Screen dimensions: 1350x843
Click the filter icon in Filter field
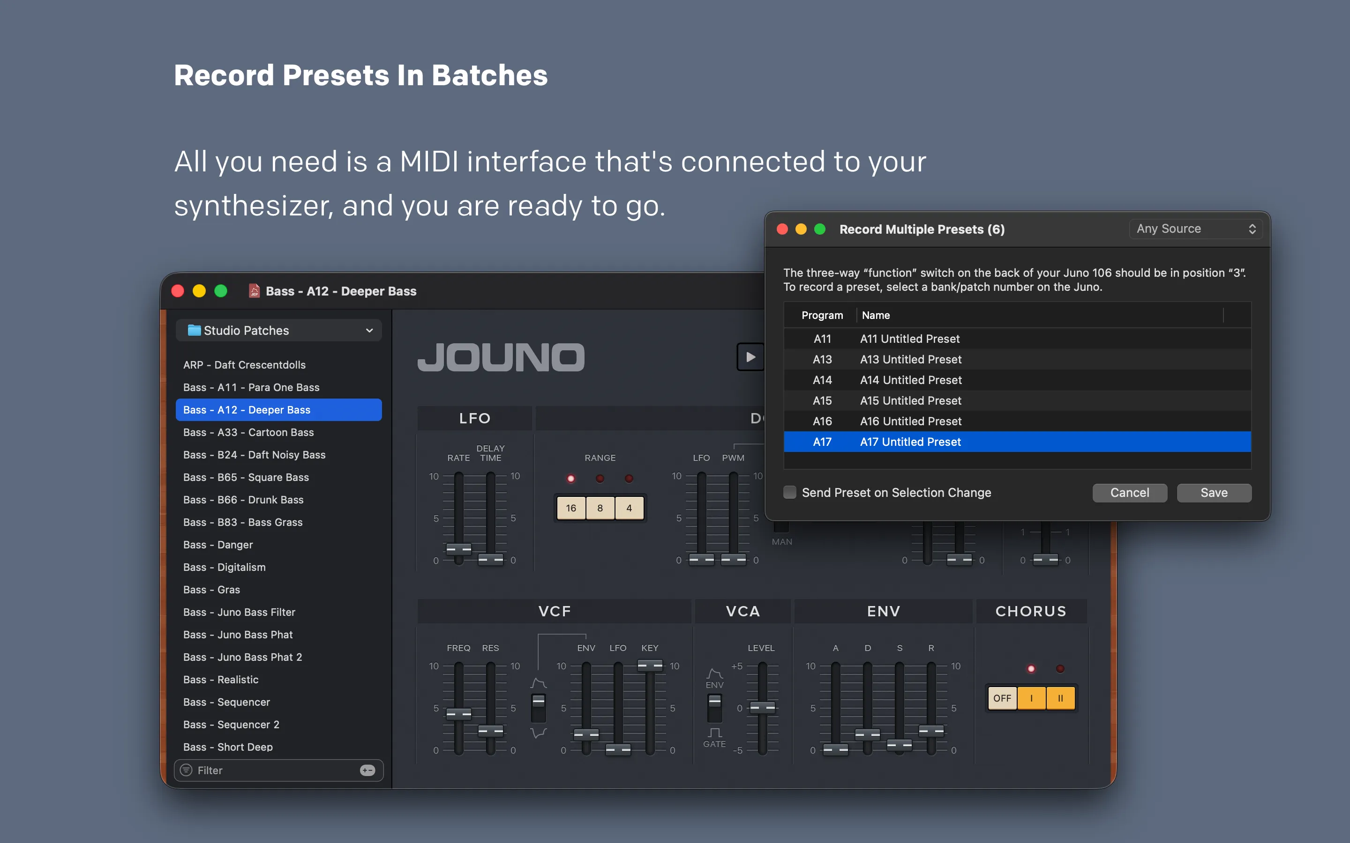coord(186,770)
